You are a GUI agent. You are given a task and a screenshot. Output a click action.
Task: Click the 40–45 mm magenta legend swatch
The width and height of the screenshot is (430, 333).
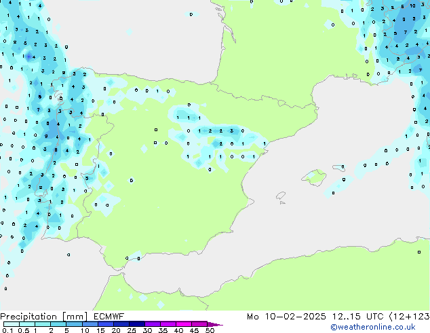pyautogui.click(x=184, y=324)
